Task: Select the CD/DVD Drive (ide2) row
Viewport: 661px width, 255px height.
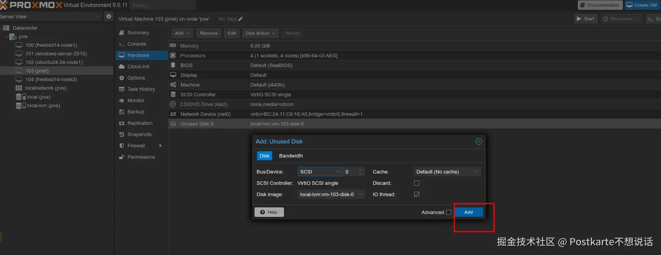Action: pos(415,104)
